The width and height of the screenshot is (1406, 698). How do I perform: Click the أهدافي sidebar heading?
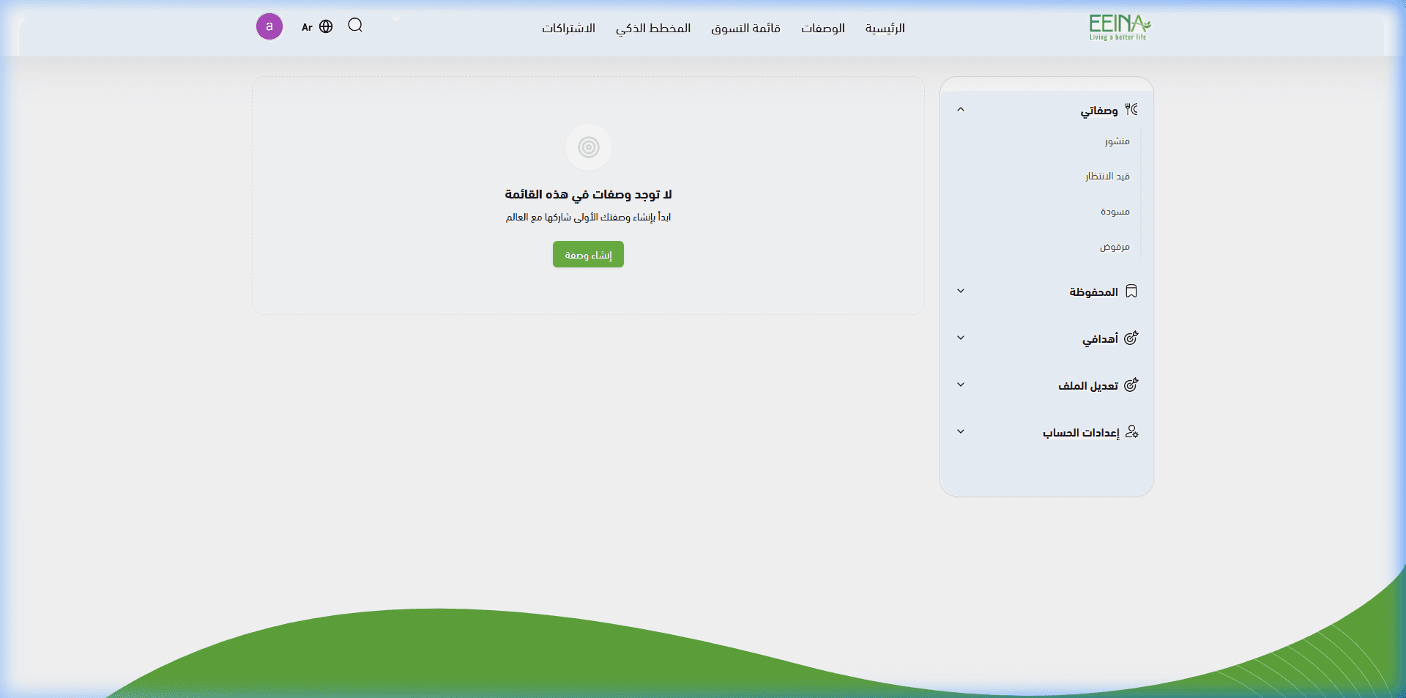click(x=1100, y=339)
